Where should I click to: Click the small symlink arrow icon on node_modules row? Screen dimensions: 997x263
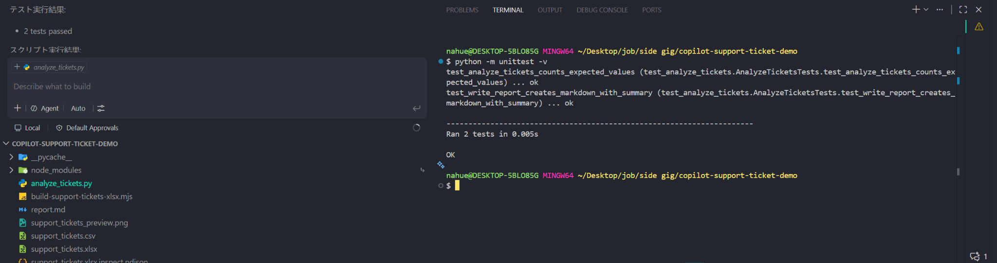coord(422,170)
